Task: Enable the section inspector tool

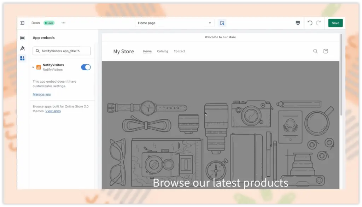Action: coord(222,23)
